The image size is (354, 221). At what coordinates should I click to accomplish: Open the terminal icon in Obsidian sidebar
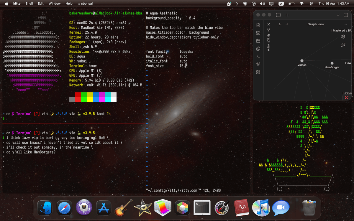coord(258,56)
